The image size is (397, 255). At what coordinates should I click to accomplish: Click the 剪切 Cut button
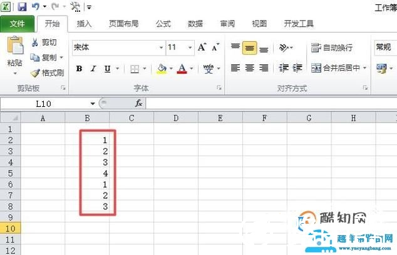point(44,42)
